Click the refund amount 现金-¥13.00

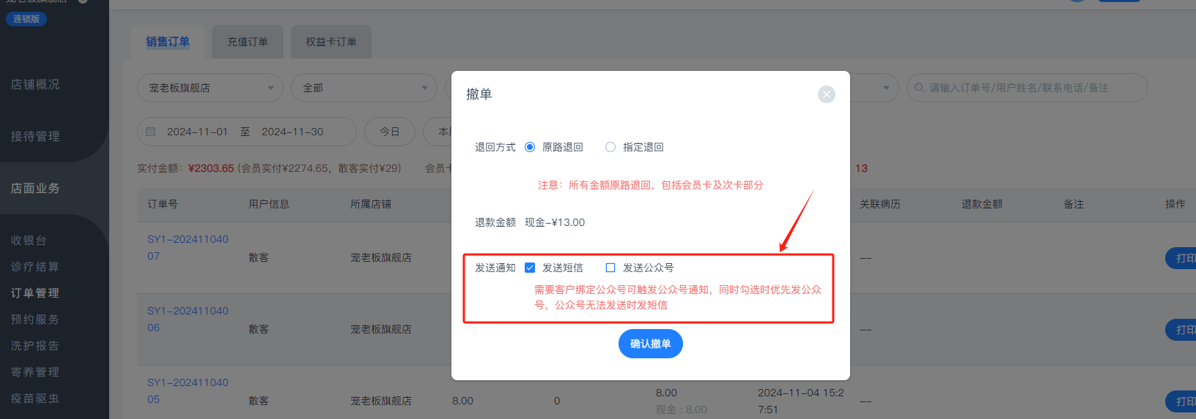tap(555, 222)
